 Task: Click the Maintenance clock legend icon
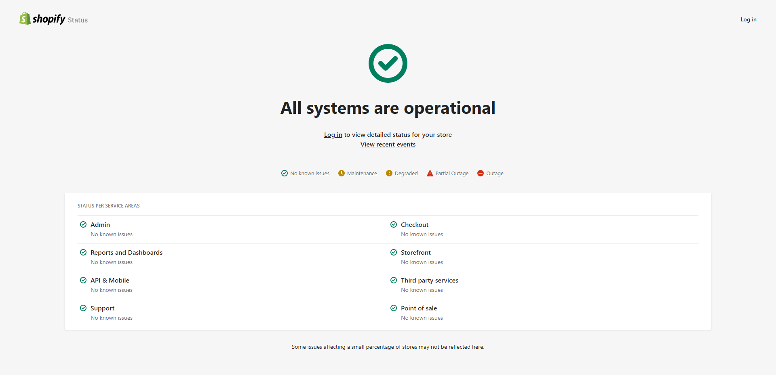tap(342, 173)
